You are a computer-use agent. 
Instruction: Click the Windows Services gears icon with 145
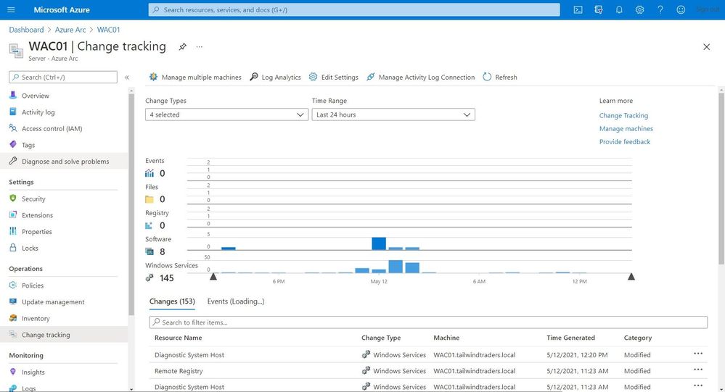coord(149,278)
